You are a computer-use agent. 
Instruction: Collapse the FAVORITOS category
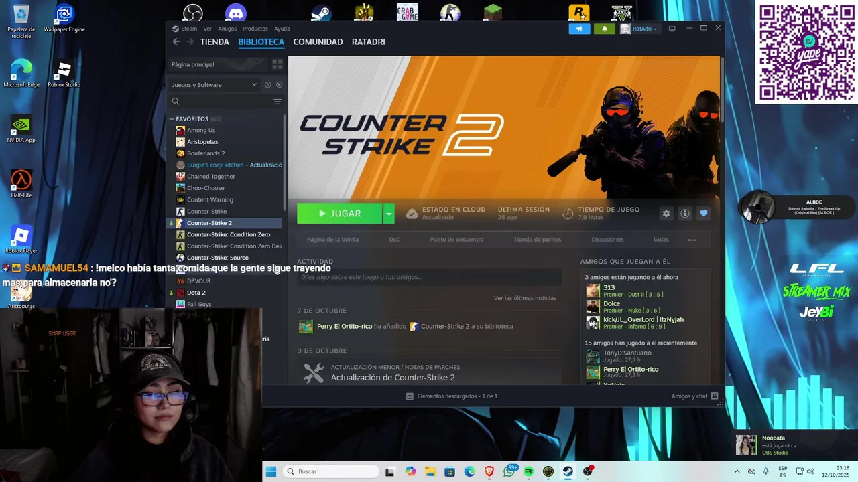(172, 119)
